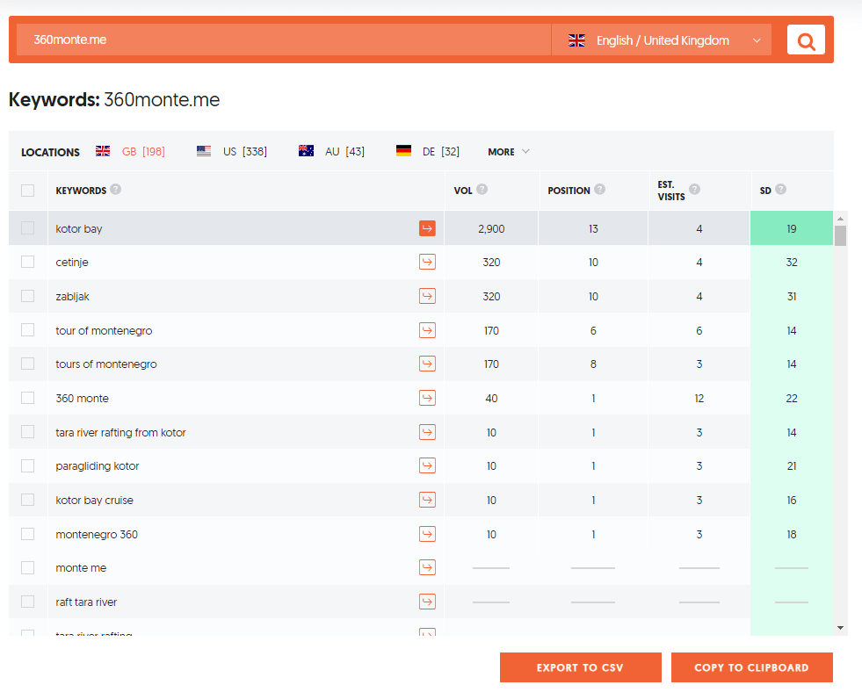Click the Export to CSV button
The image size is (862, 692).
click(581, 667)
